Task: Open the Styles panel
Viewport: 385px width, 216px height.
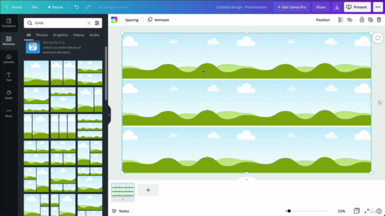Action: click(9, 95)
